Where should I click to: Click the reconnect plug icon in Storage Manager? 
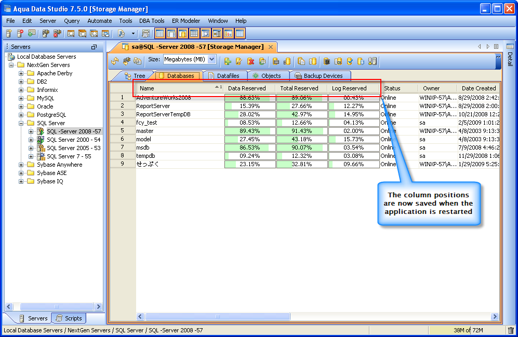(127, 61)
